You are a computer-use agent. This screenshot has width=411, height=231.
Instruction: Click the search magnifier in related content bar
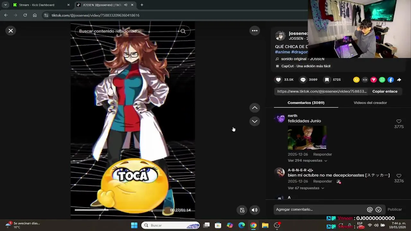pyautogui.click(x=183, y=31)
